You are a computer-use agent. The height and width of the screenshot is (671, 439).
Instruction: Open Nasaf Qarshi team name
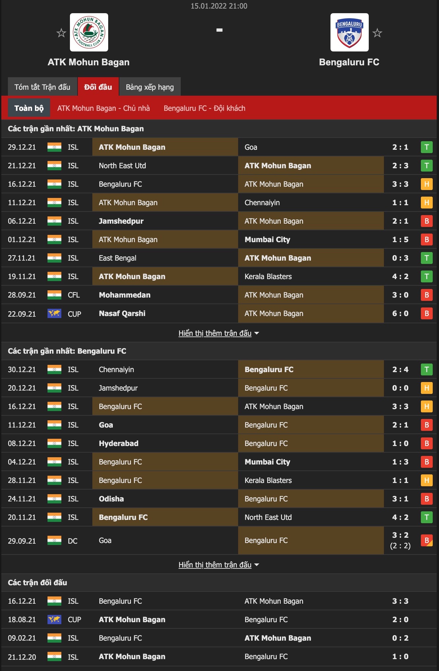(x=122, y=313)
